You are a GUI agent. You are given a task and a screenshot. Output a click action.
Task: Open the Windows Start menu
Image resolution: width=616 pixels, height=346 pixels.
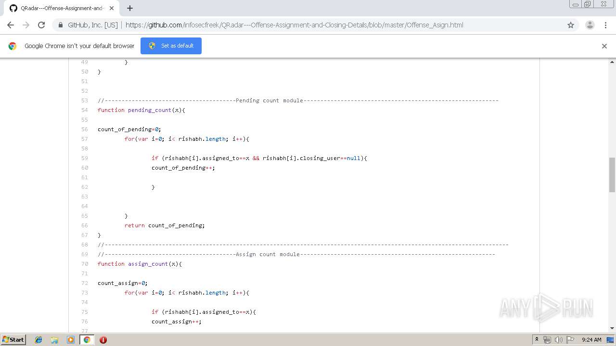tap(13, 339)
